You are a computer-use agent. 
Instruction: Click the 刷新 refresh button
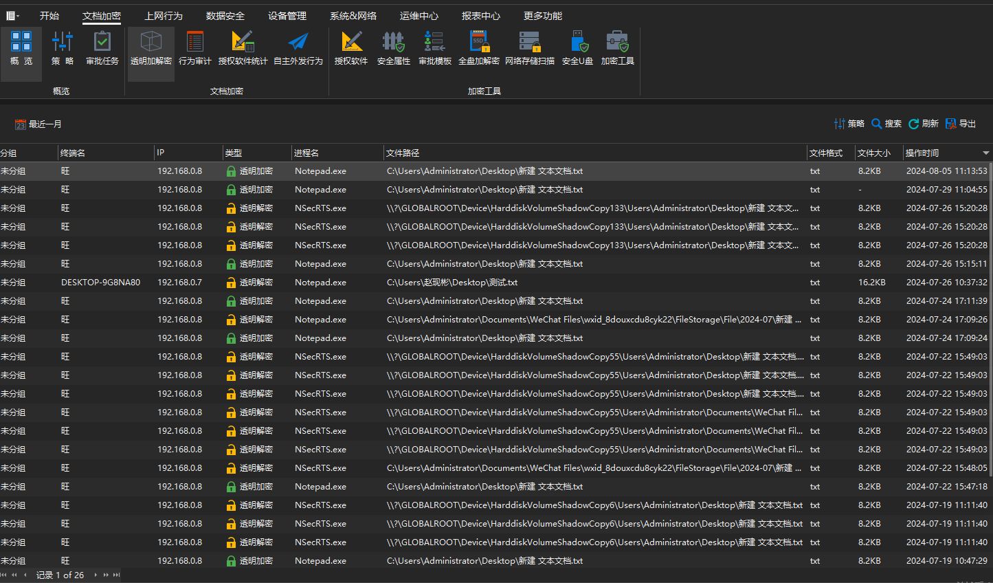[x=924, y=124]
